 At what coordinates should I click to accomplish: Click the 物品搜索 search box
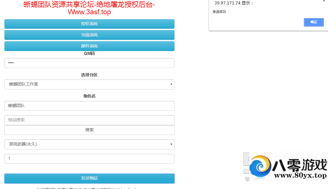89,120
